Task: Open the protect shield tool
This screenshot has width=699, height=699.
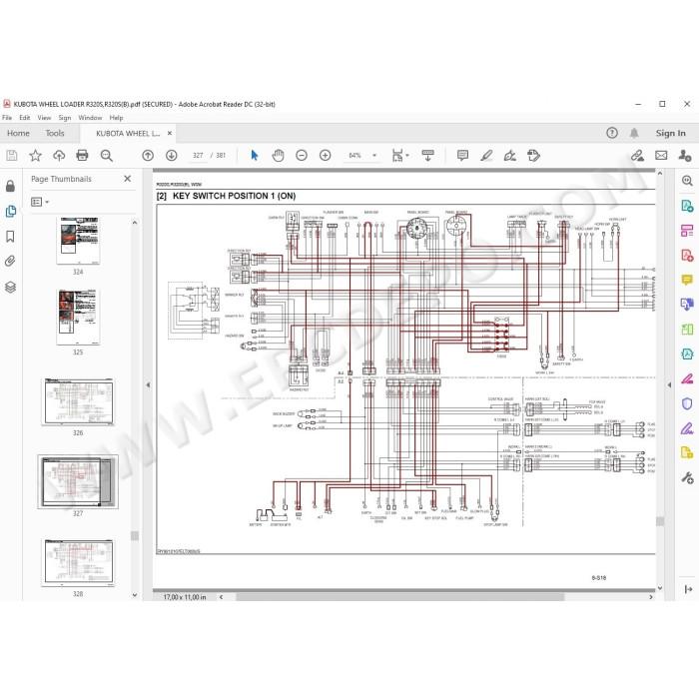Action: 687,403
